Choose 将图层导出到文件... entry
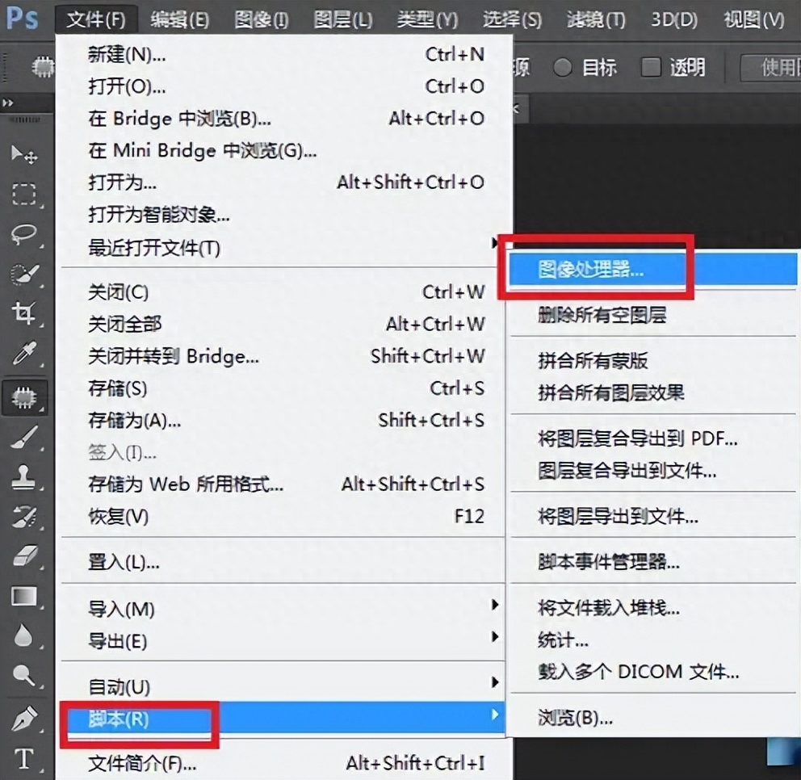This screenshot has height=780, width=801. click(653, 517)
